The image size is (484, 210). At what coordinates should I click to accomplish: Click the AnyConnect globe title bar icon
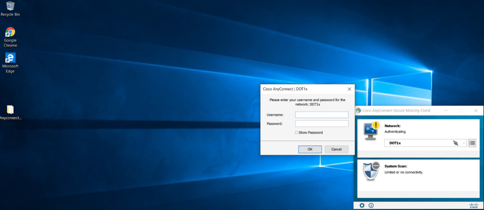358,110
